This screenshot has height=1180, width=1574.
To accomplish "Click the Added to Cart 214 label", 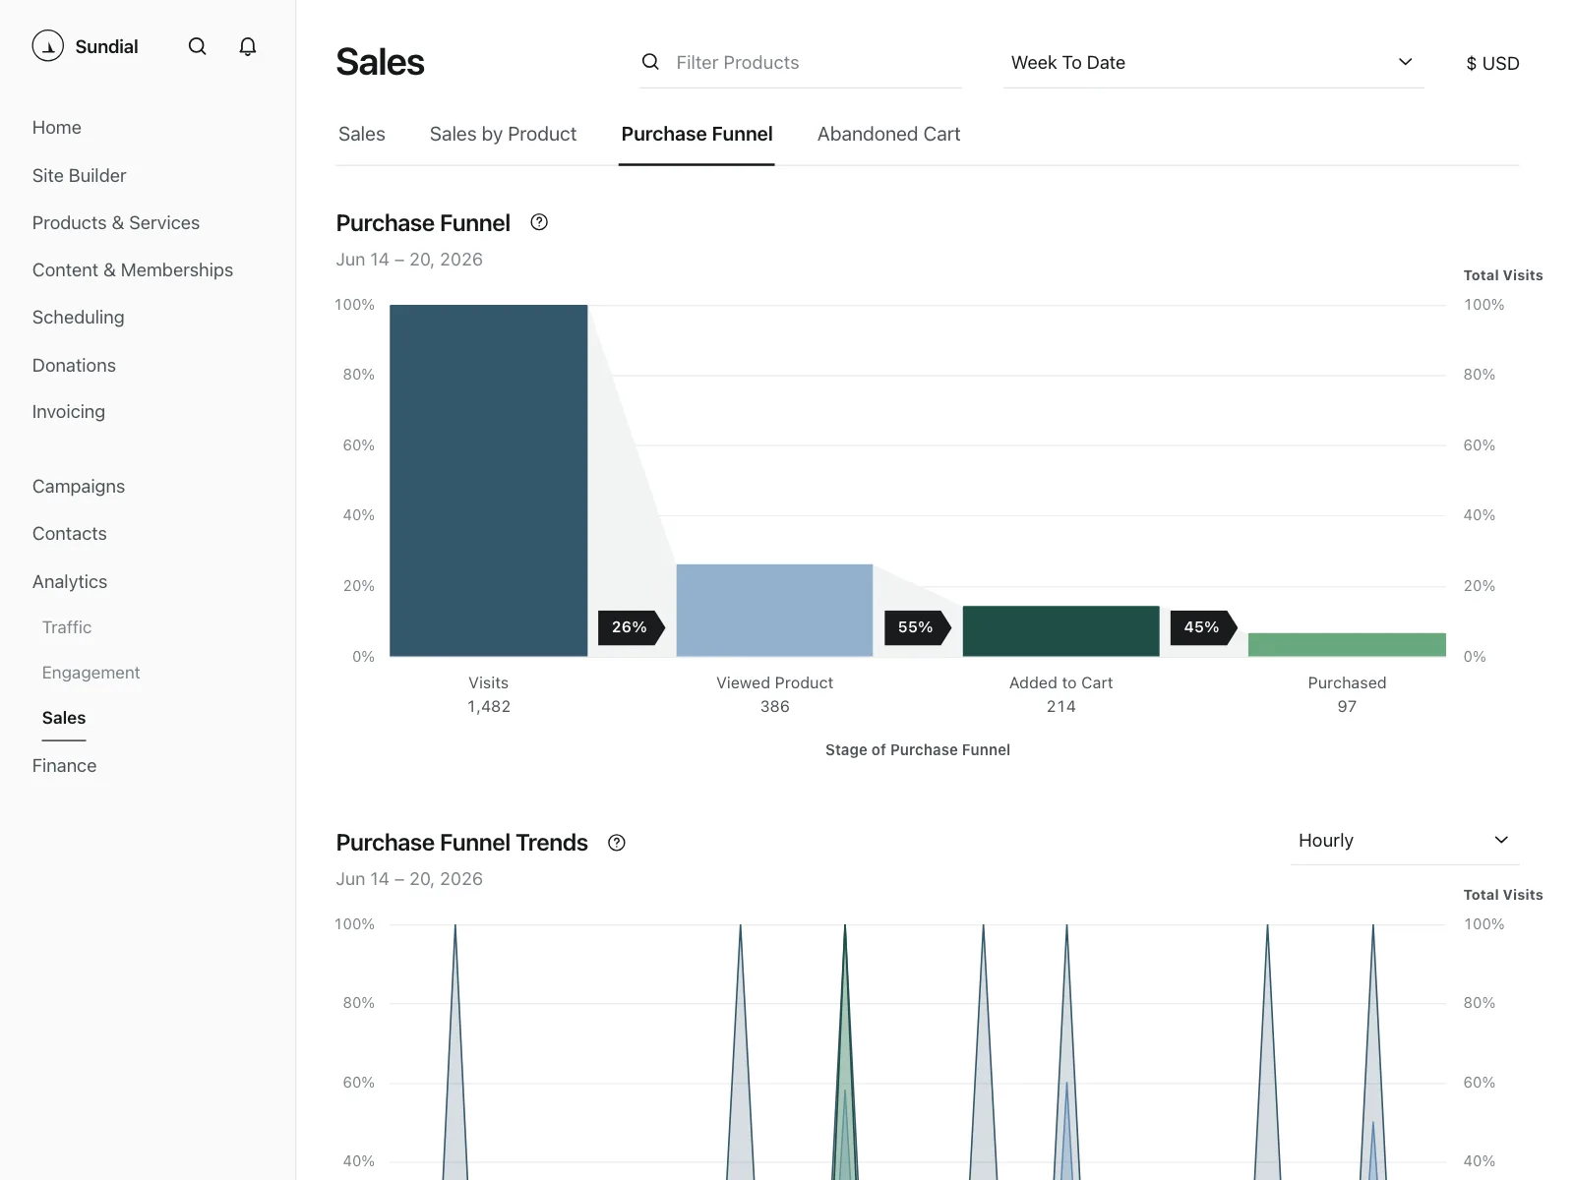I will pyautogui.click(x=1060, y=694).
